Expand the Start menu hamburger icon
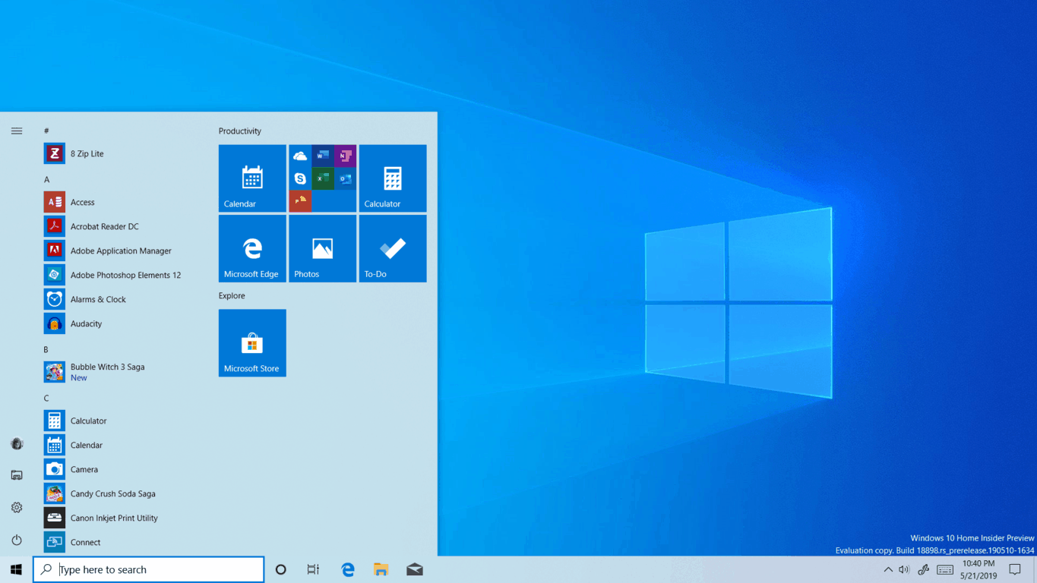The width and height of the screenshot is (1037, 583). point(17,131)
